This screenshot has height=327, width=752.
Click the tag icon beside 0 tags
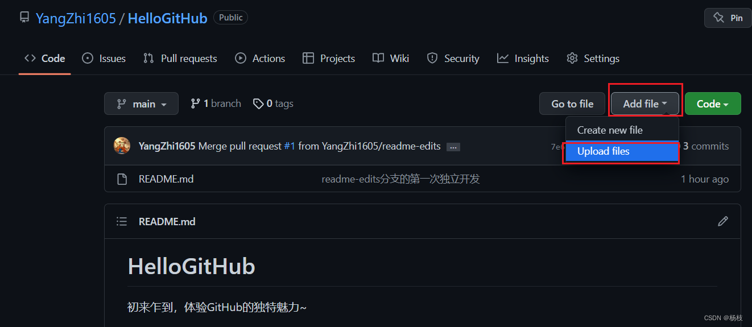258,104
